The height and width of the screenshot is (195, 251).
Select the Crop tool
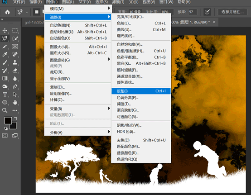tap(5, 47)
